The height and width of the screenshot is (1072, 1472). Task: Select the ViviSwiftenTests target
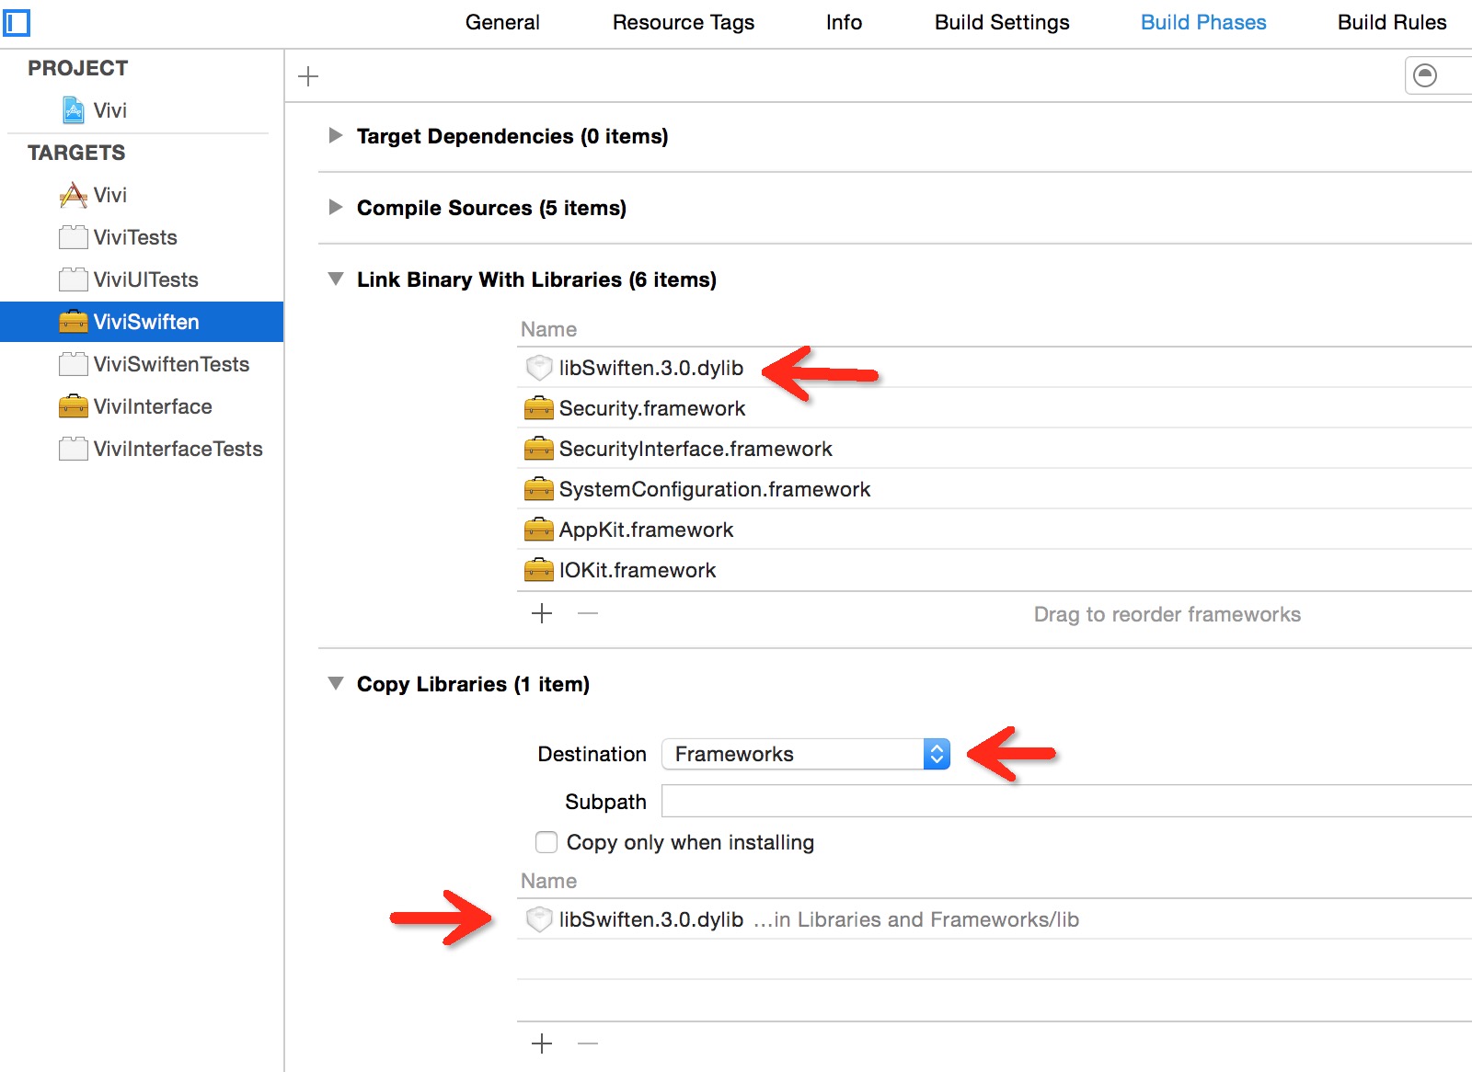click(x=171, y=364)
